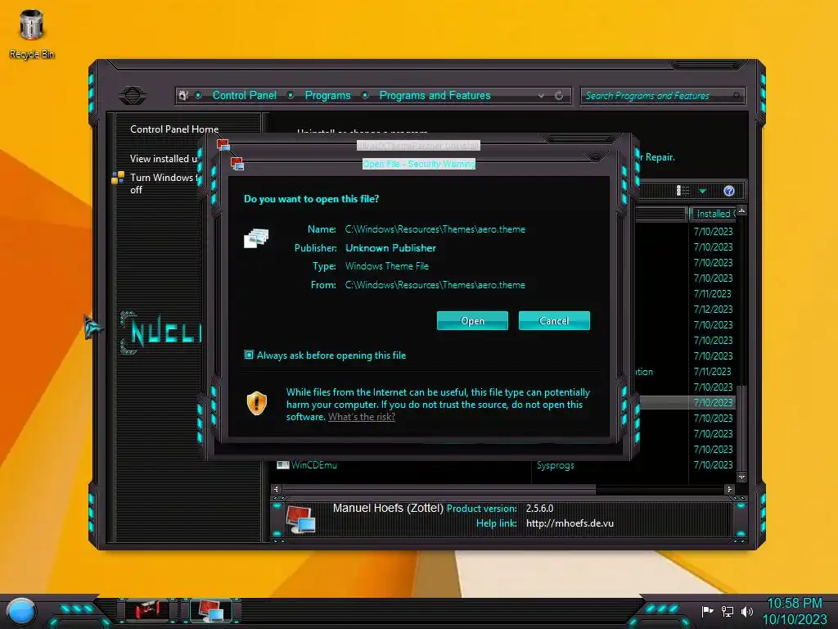Refresh the Programs and Features view

coord(559,96)
